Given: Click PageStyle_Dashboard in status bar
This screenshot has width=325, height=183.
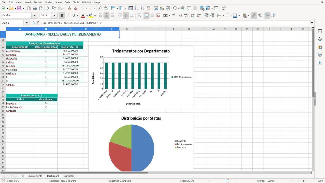Looking at the screenshot, I should click(120, 181).
